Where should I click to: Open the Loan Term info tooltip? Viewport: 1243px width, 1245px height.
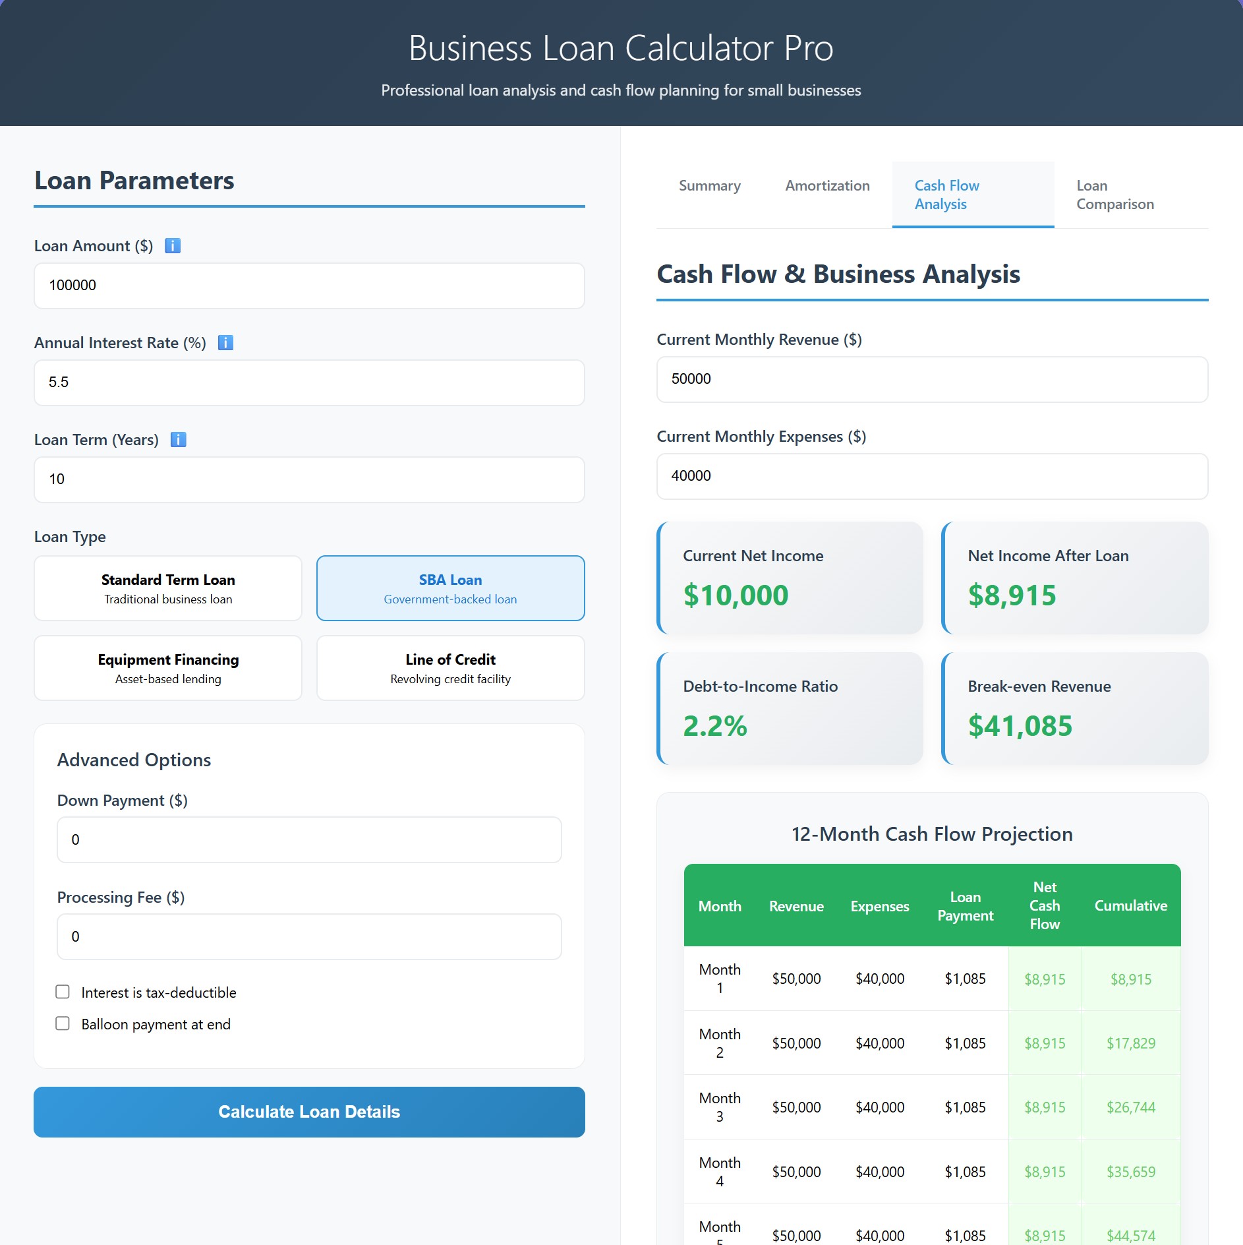[177, 439]
